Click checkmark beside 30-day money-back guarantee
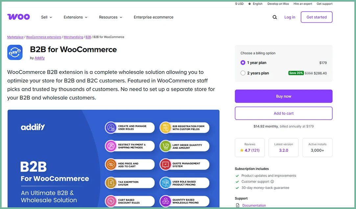The image size is (356, 209). 237,188
